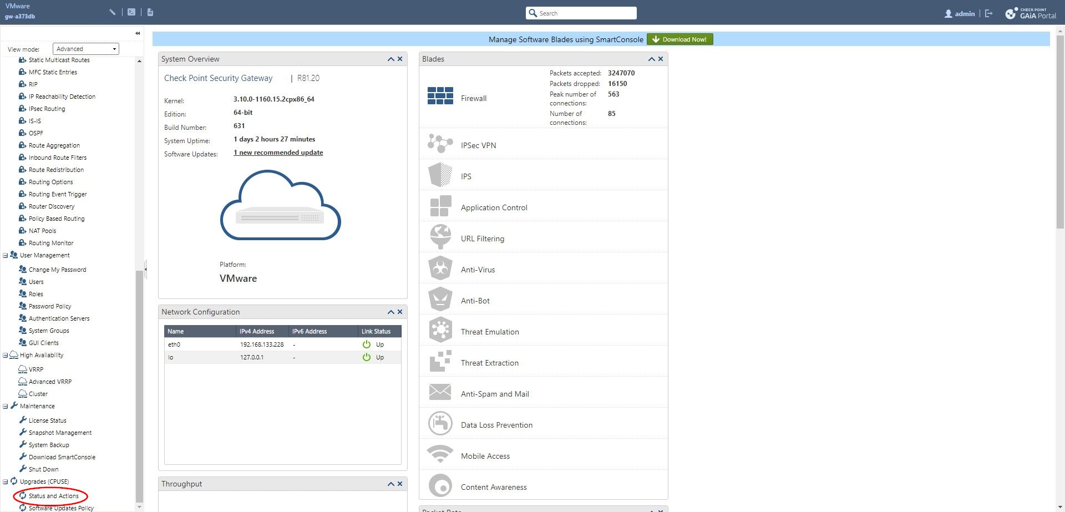Open the 1 new recommended update link
This screenshot has height=512, width=1065.
(x=278, y=153)
